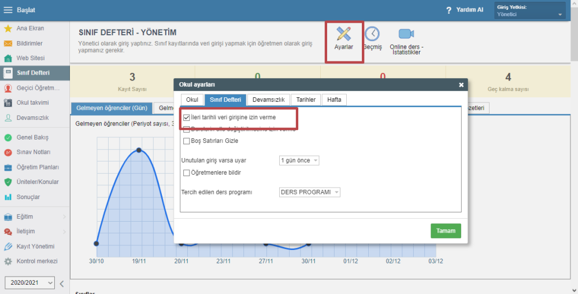This screenshot has height=294, width=578.
Task: Close the Okul ayarları dialog
Action: pos(461,85)
